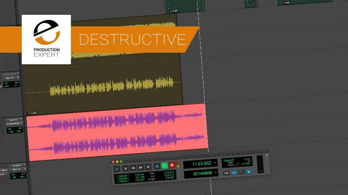Toggle the small green input-monitor indicator
This screenshot has width=348, height=195.
(178, 166)
